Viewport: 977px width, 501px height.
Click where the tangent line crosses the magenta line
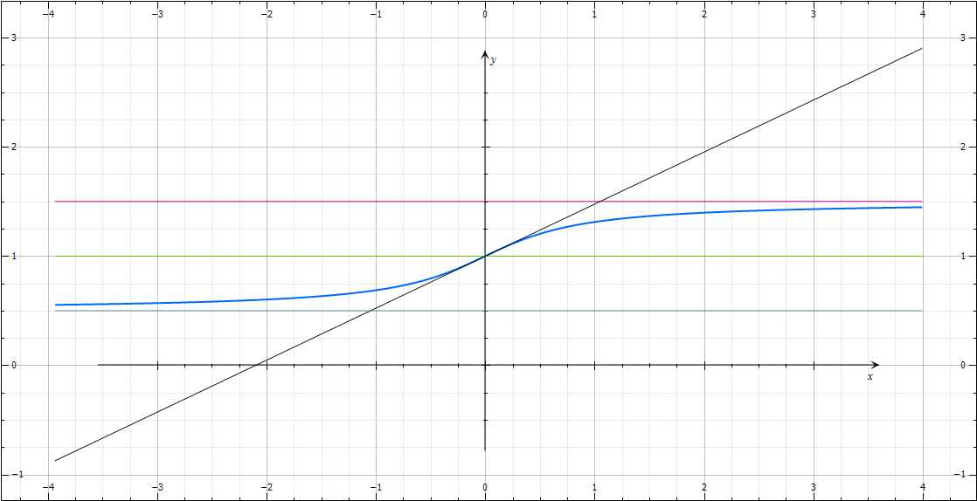click(599, 201)
